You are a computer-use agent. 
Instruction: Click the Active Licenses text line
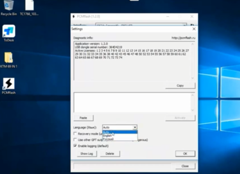[132, 51]
